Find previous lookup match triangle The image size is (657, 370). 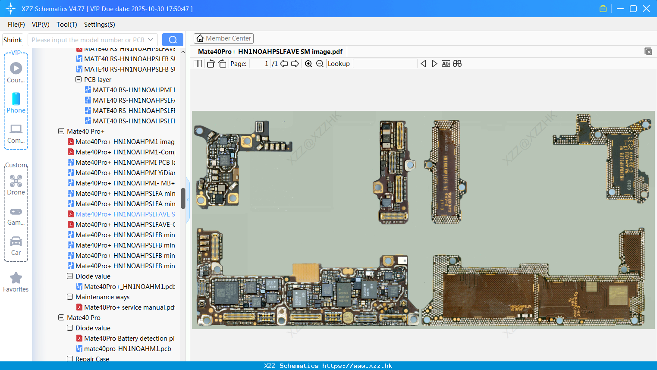point(423,63)
